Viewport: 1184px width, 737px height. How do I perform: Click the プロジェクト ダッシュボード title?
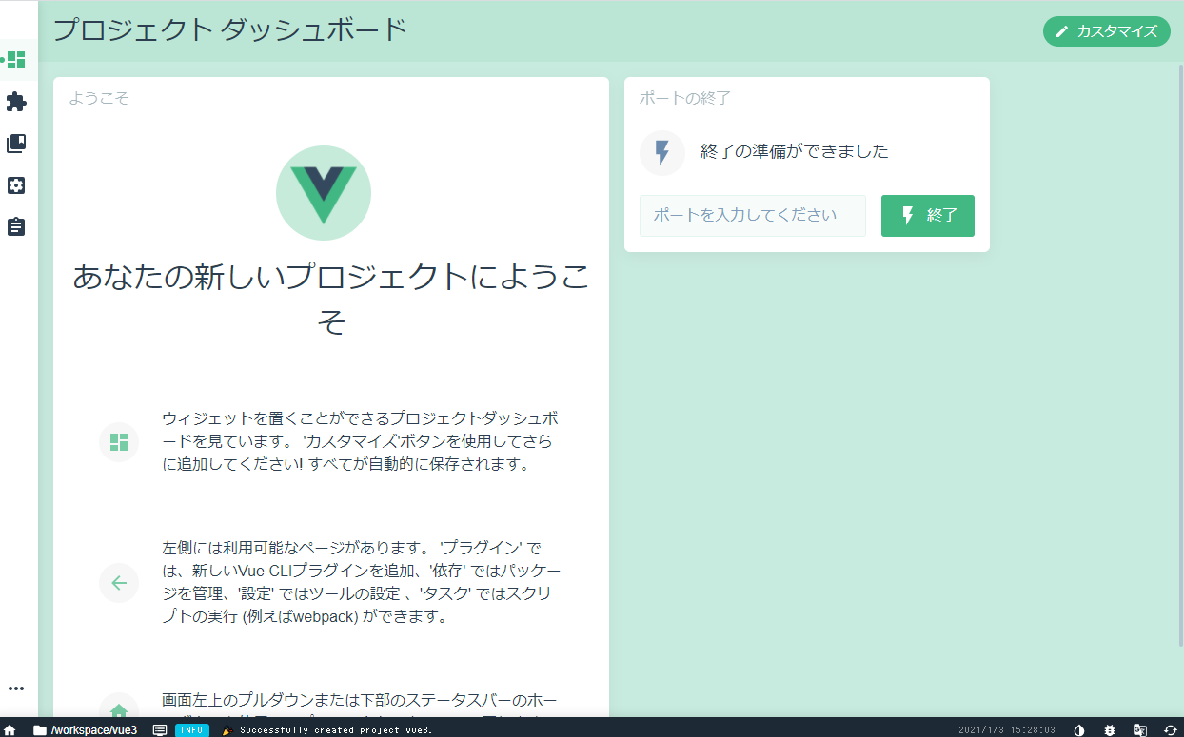tap(230, 30)
